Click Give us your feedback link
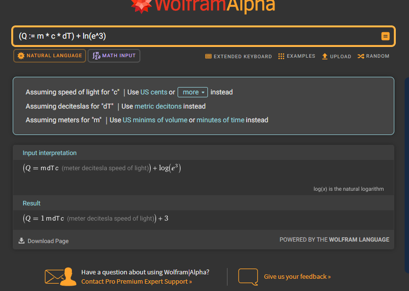Image resolution: width=409 pixels, height=291 pixels. pyautogui.click(x=297, y=276)
